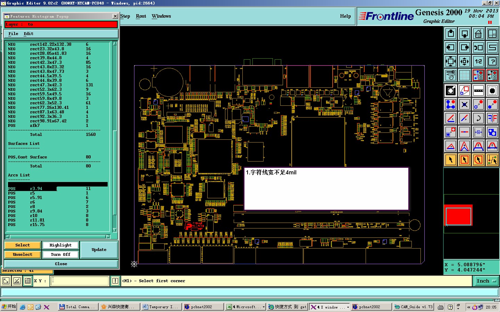Click the black octagon feature icon

(492, 91)
